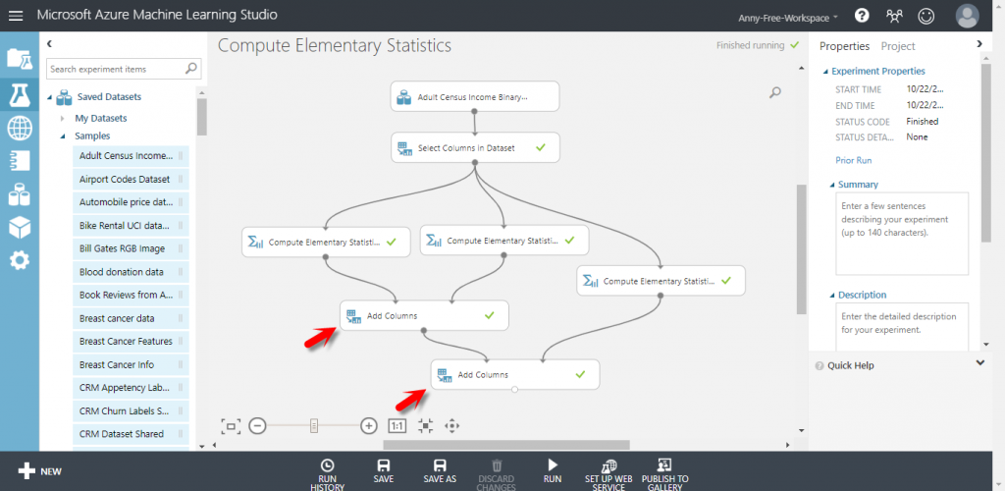Select CRM Dataset Shared sample

[x=131, y=434]
